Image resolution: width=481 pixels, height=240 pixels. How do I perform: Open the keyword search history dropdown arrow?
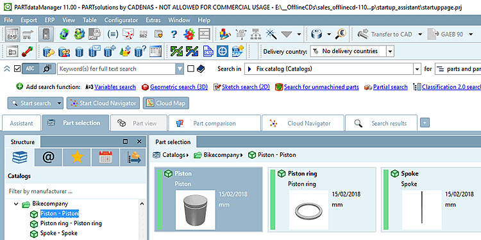point(180,69)
